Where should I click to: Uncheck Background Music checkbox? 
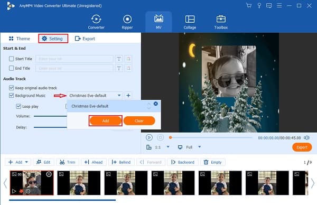coord(11,96)
